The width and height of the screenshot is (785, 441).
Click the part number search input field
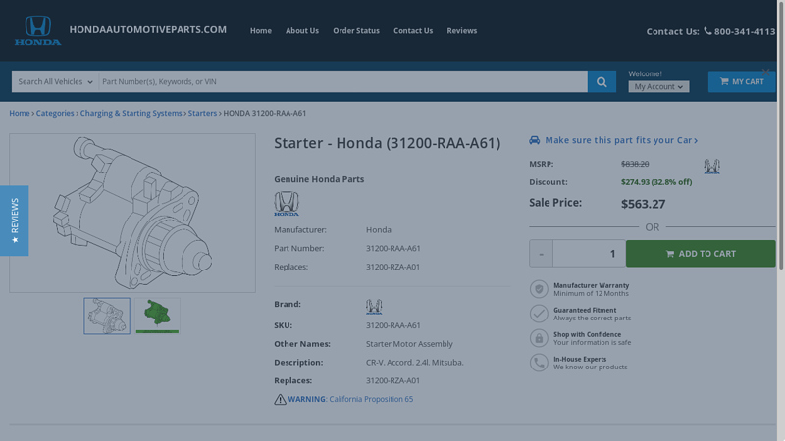[342, 82]
